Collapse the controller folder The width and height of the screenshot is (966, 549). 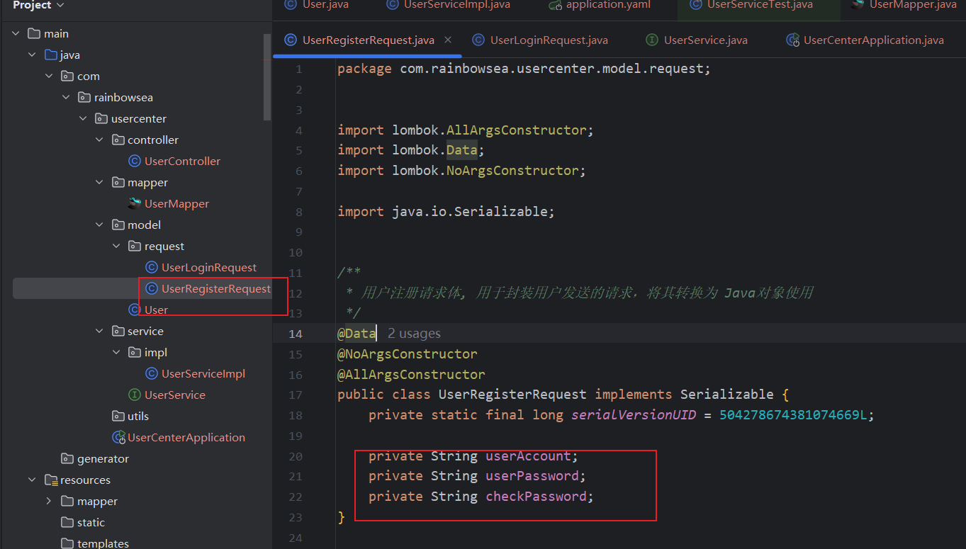point(99,140)
